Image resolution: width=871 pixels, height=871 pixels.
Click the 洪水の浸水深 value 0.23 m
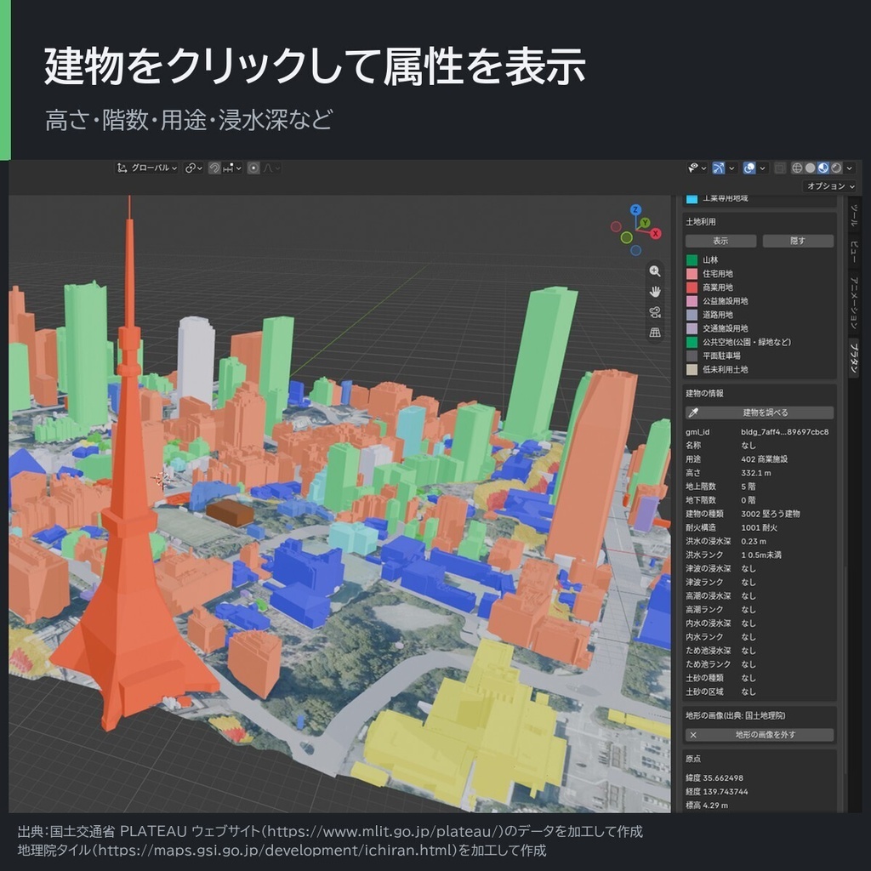(x=754, y=541)
